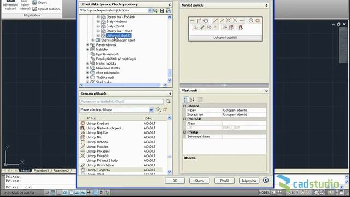Click the snap to extension icon in preview

(x=242, y=21)
